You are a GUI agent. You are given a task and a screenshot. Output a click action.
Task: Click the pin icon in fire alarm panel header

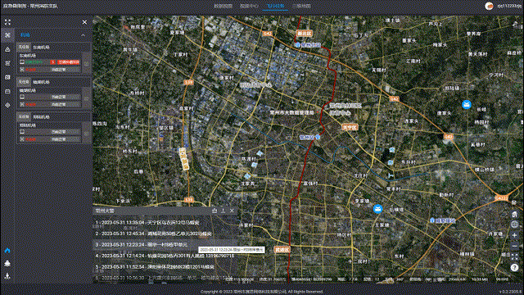coord(215,211)
